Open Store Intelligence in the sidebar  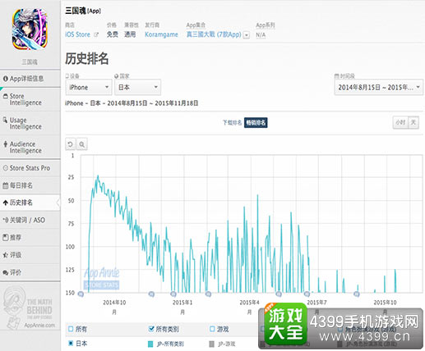[x=30, y=99]
